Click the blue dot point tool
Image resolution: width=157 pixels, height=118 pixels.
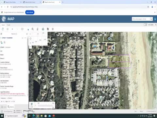28,29
